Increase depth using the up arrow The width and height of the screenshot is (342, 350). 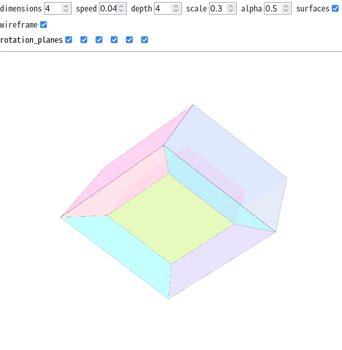coord(176,6)
